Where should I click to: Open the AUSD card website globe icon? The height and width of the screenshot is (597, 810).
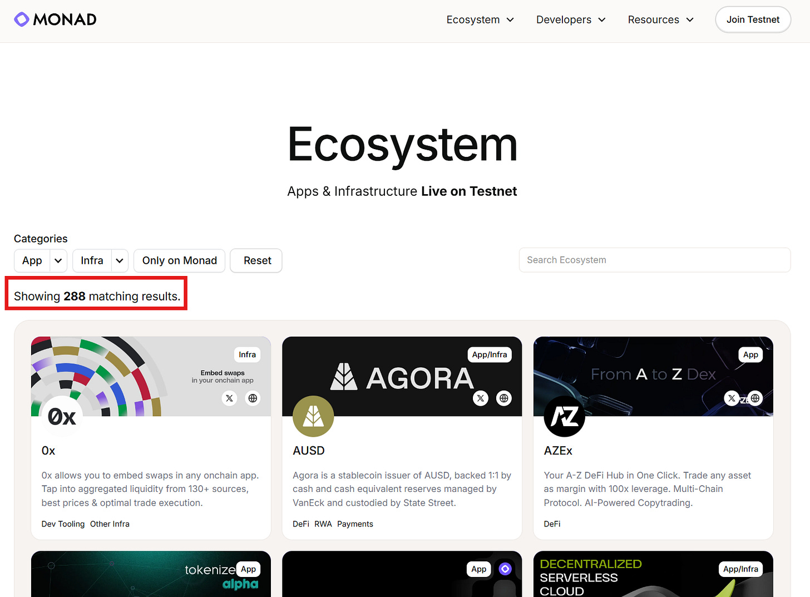[504, 398]
